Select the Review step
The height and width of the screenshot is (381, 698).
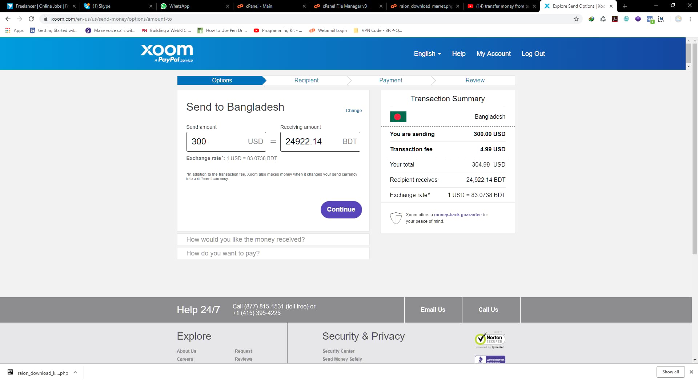[475, 80]
